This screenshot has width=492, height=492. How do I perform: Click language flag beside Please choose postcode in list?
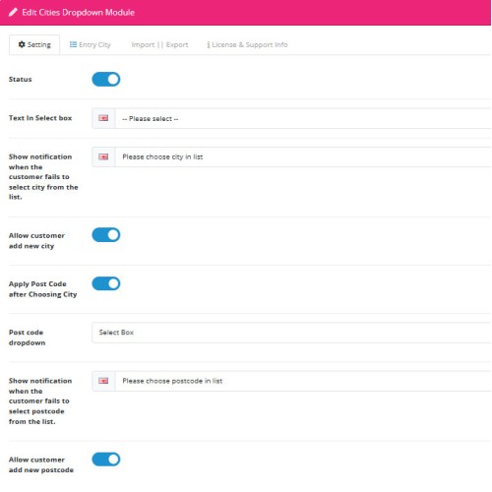103,381
